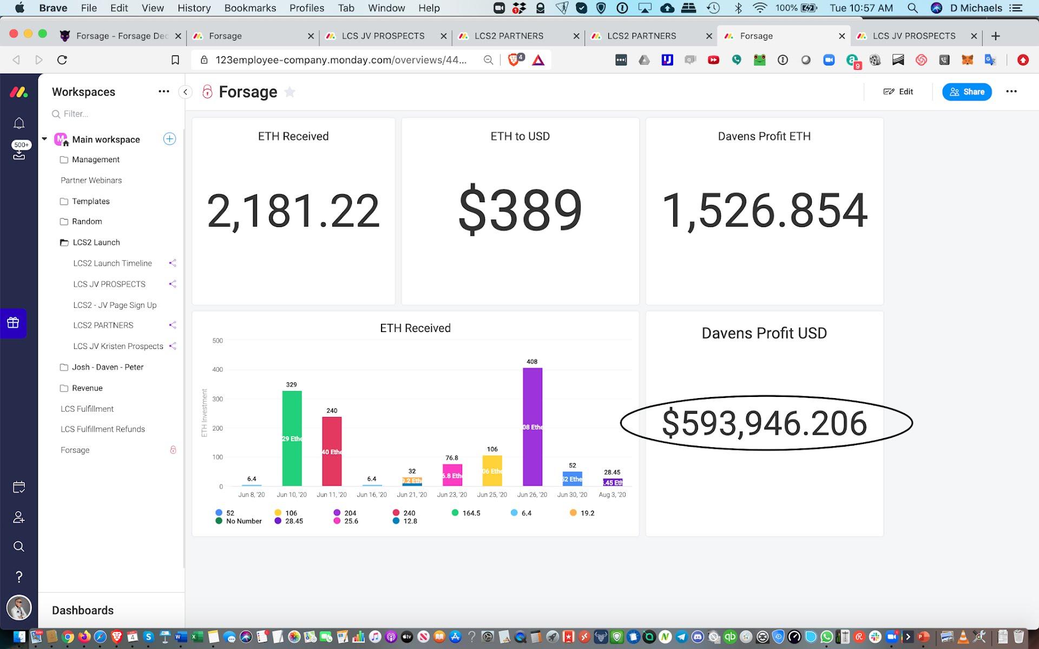Click share icon beside LCS JV PROSPECTS
1039x649 pixels.
click(x=173, y=284)
